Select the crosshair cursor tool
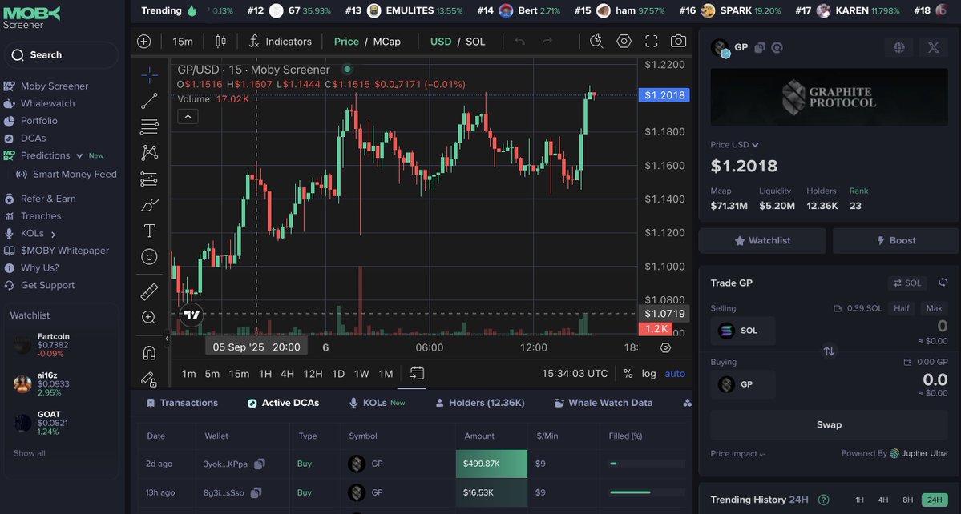The height and width of the screenshot is (514, 961). (149, 75)
